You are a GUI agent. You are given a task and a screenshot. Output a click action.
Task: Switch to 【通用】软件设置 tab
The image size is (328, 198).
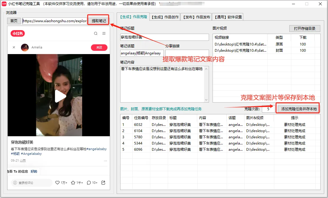(x=227, y=17)
